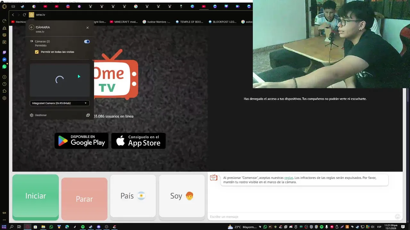Open TikTok from the taskbar
This screenshot has width=410, height=230.
pyautogui.click(x=75, y=227)
